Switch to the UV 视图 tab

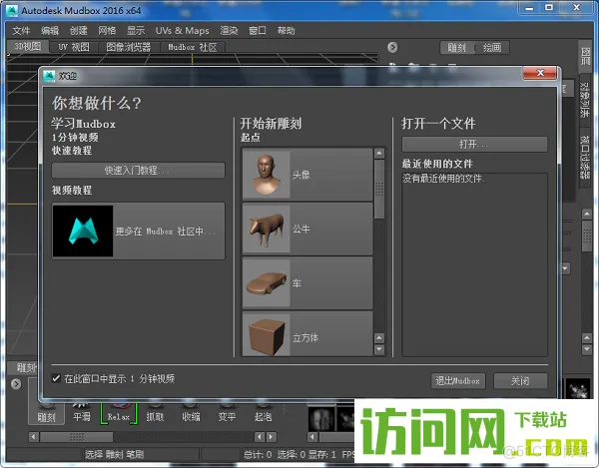point(74,47)
